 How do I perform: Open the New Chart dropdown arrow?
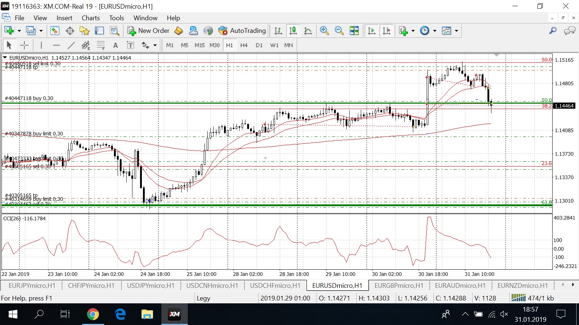[x=19, y=31]
